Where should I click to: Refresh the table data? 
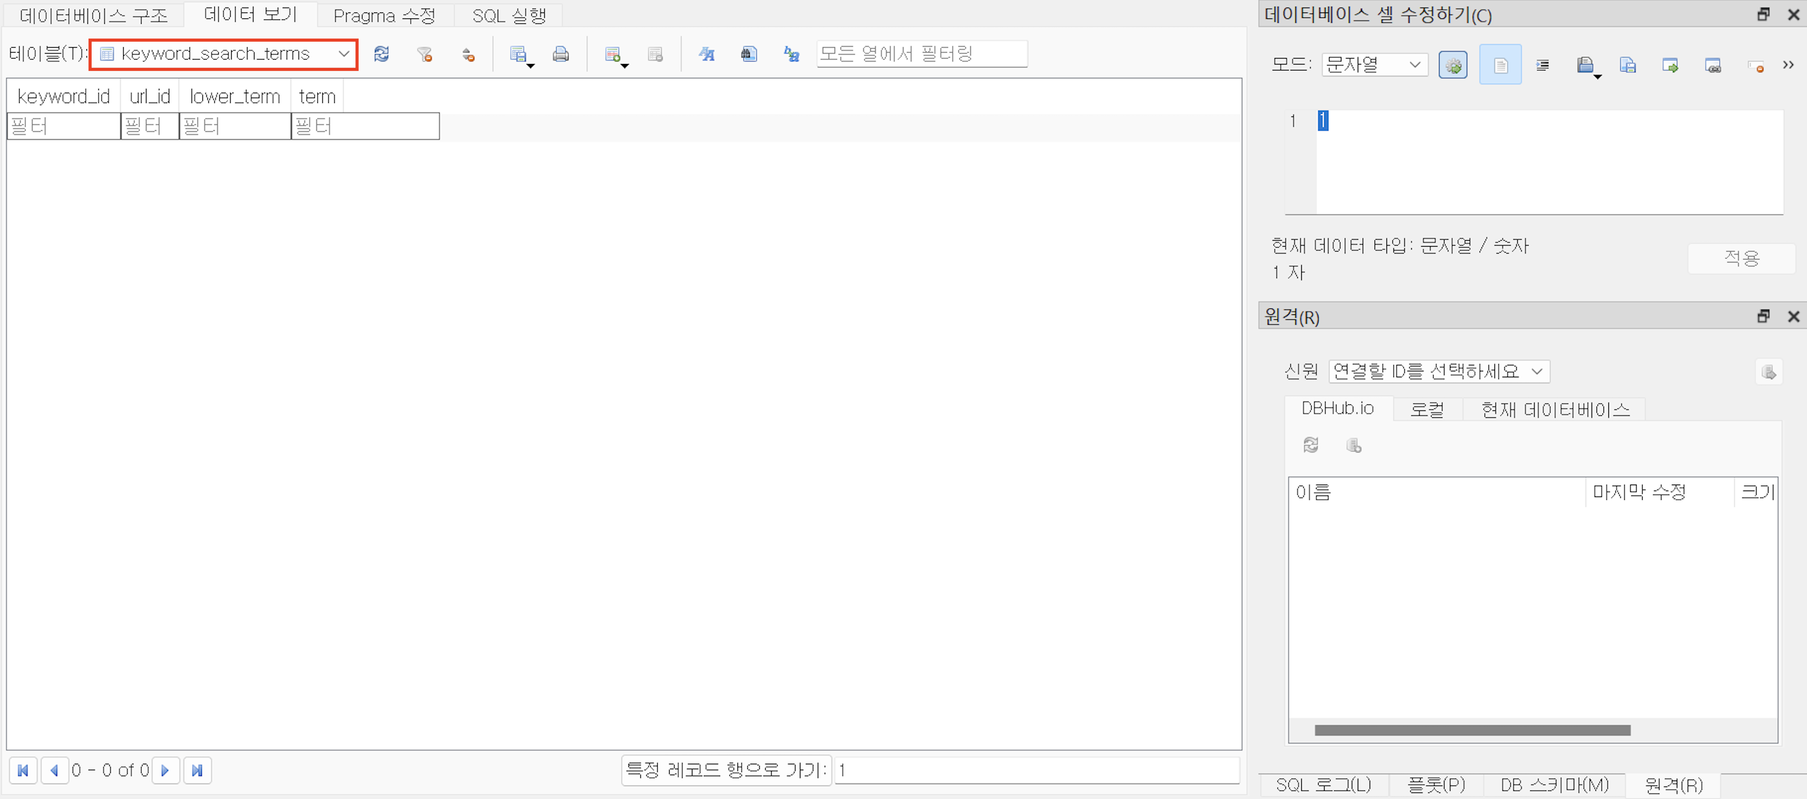point(381,54)
